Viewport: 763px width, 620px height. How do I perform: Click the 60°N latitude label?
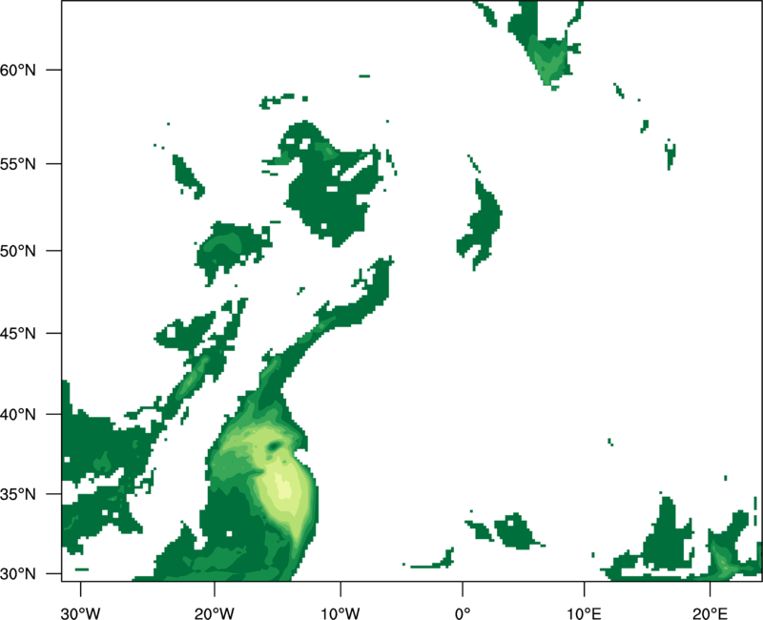(x=18, y=70)
